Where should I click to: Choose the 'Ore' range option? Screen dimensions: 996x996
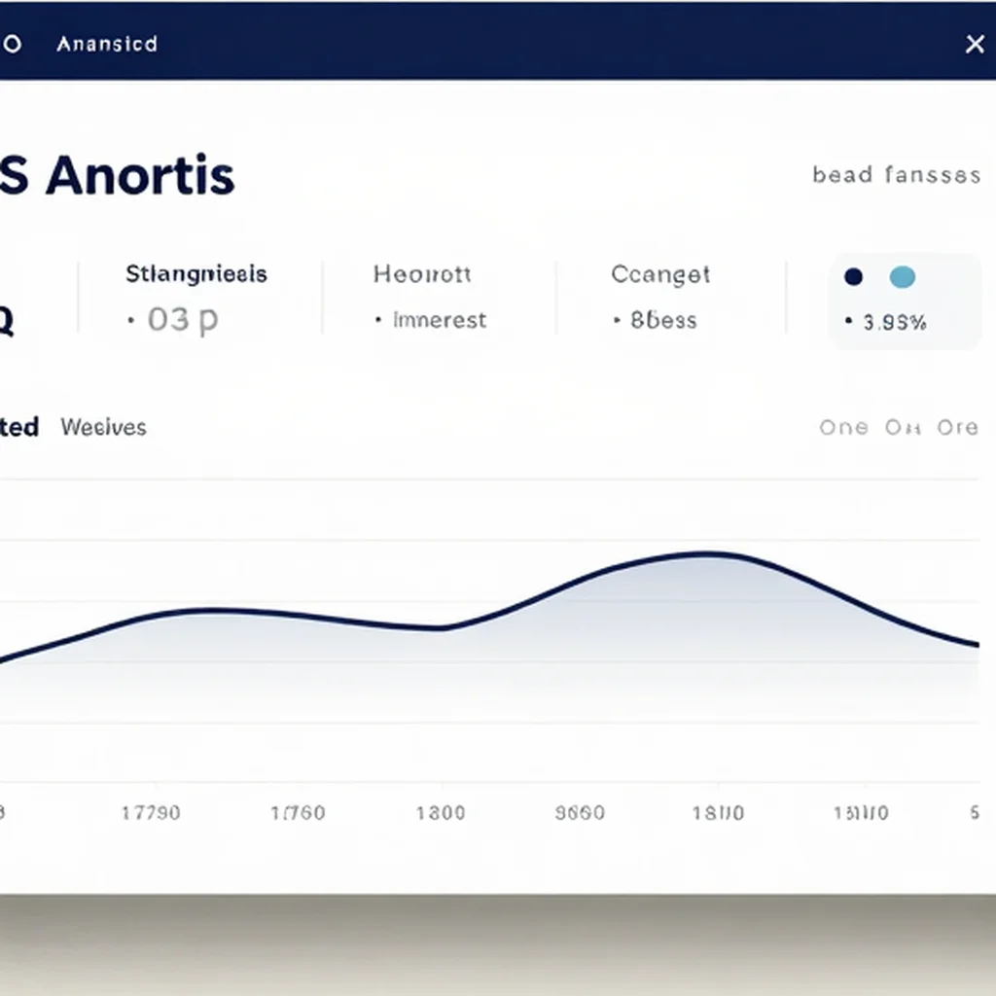tap(957, 428)
